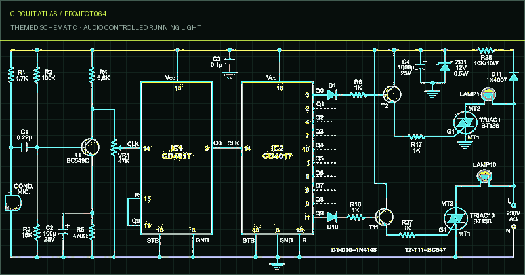Select the C1 0.22µ capacitor symbol

pyautogui.click(x=24, y=147)
